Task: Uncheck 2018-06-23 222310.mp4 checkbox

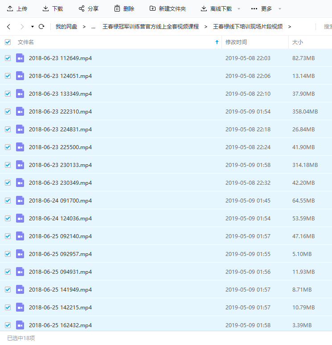Action: 8,112
